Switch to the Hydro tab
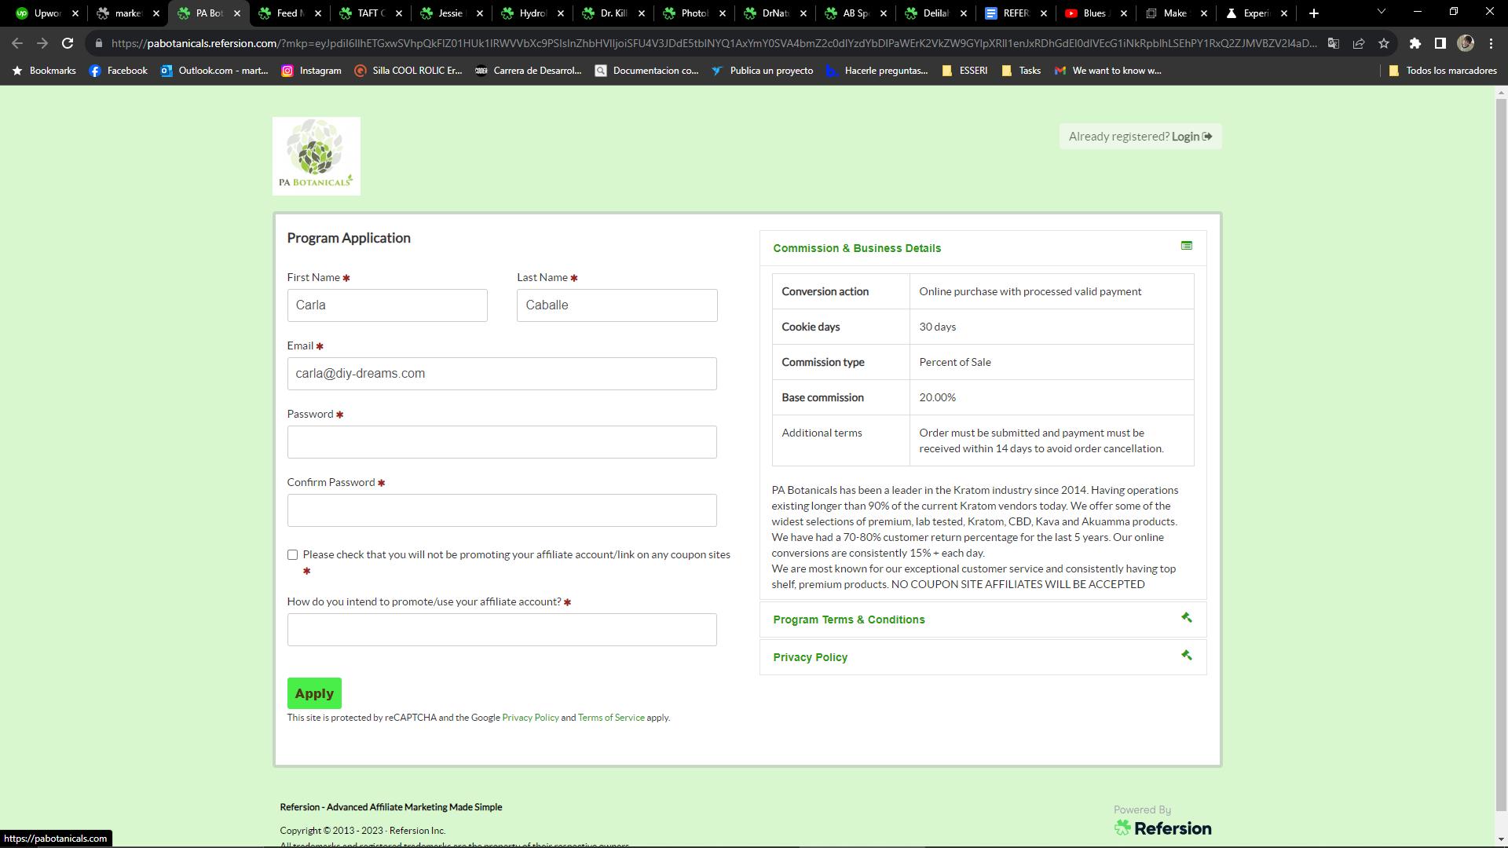Image resolution: width=1508 pixels, height=848 pixels. [532, 13]
